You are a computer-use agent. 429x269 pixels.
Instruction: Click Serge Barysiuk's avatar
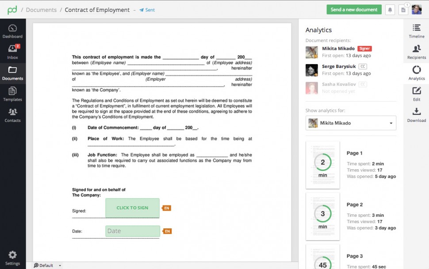(x=312, y=70)
